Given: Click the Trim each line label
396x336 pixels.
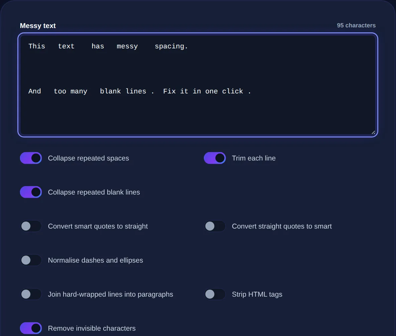Looking at the screenshot, I should pyautogui.click(x=254, y=158).
